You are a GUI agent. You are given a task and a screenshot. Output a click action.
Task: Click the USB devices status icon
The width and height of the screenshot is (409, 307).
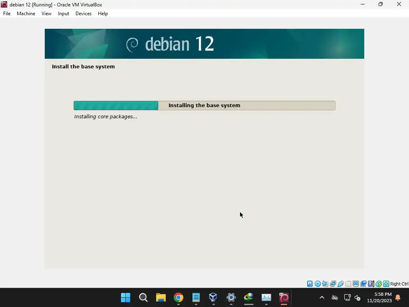click(x=340, y=284)
